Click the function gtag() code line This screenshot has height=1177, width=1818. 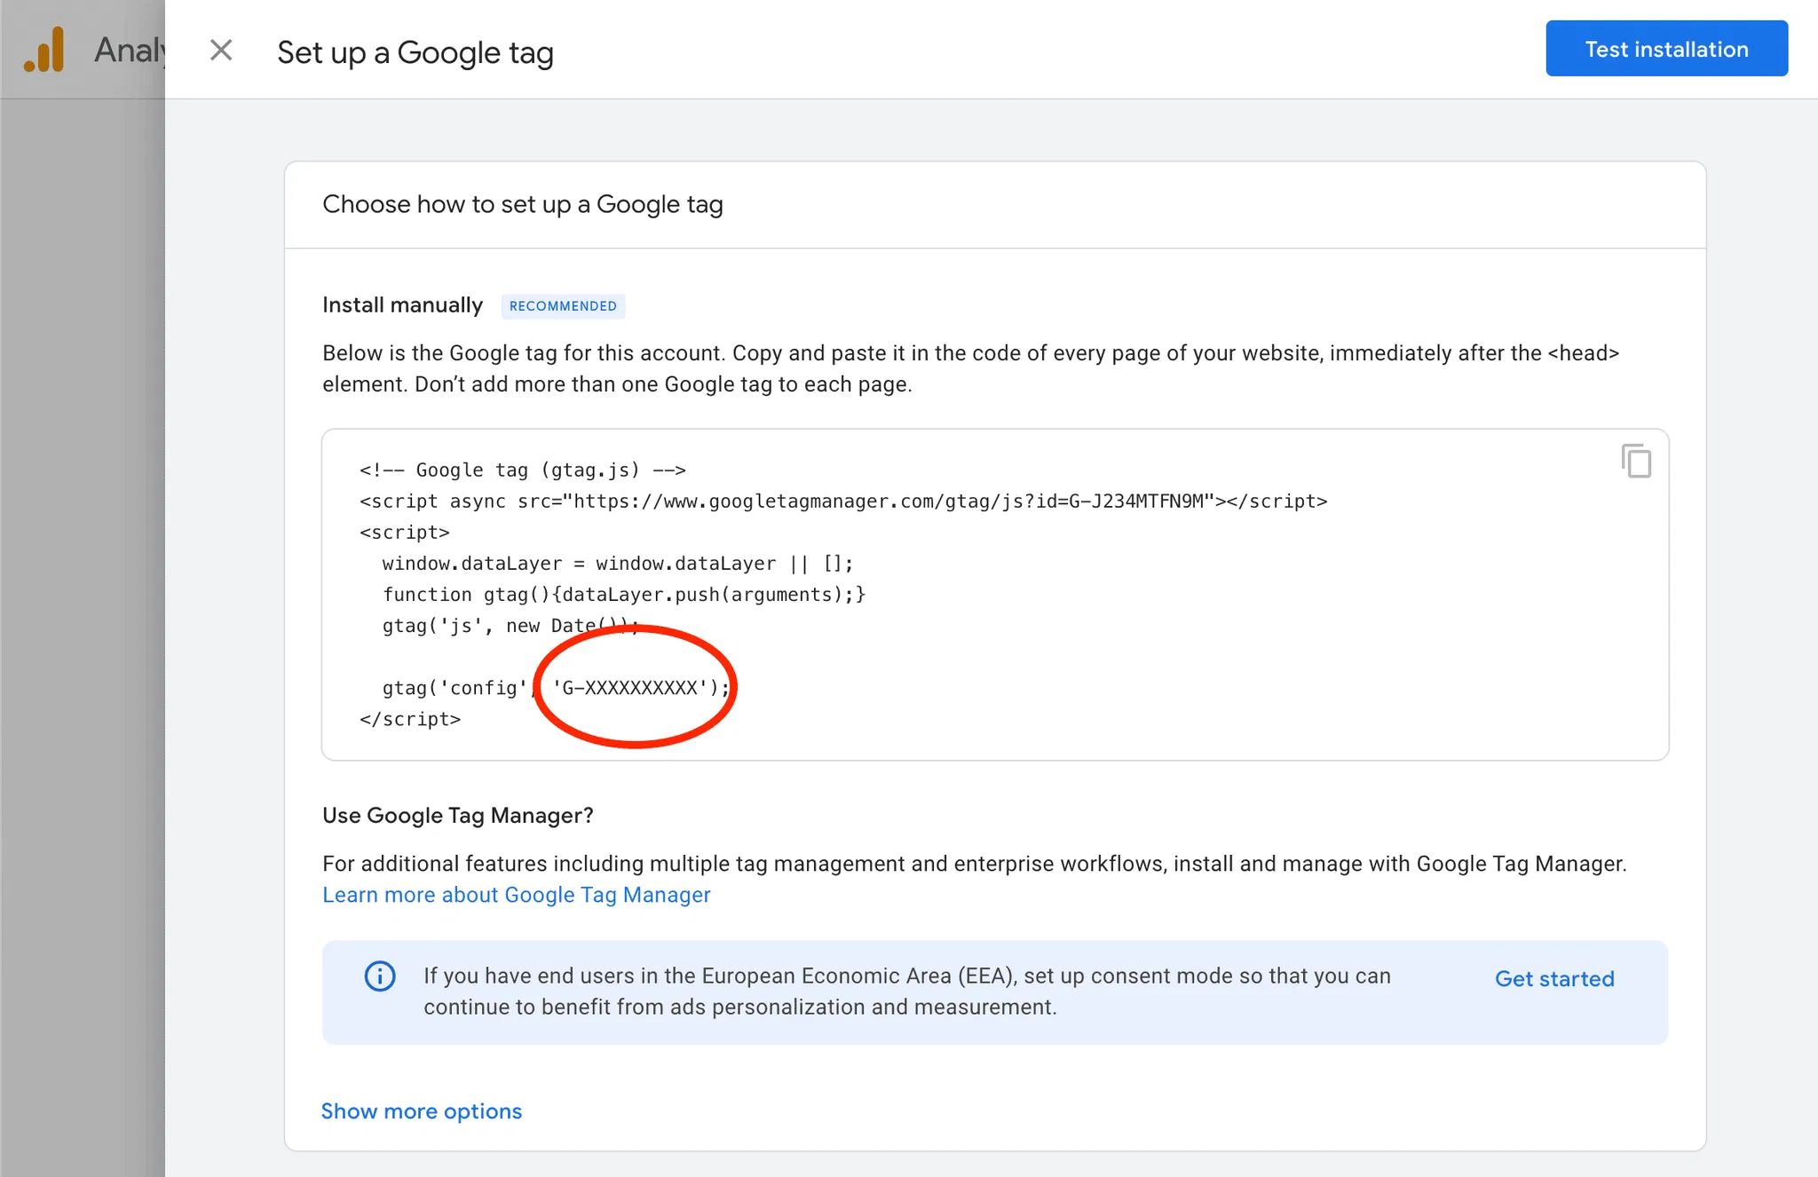click(623, 595)
